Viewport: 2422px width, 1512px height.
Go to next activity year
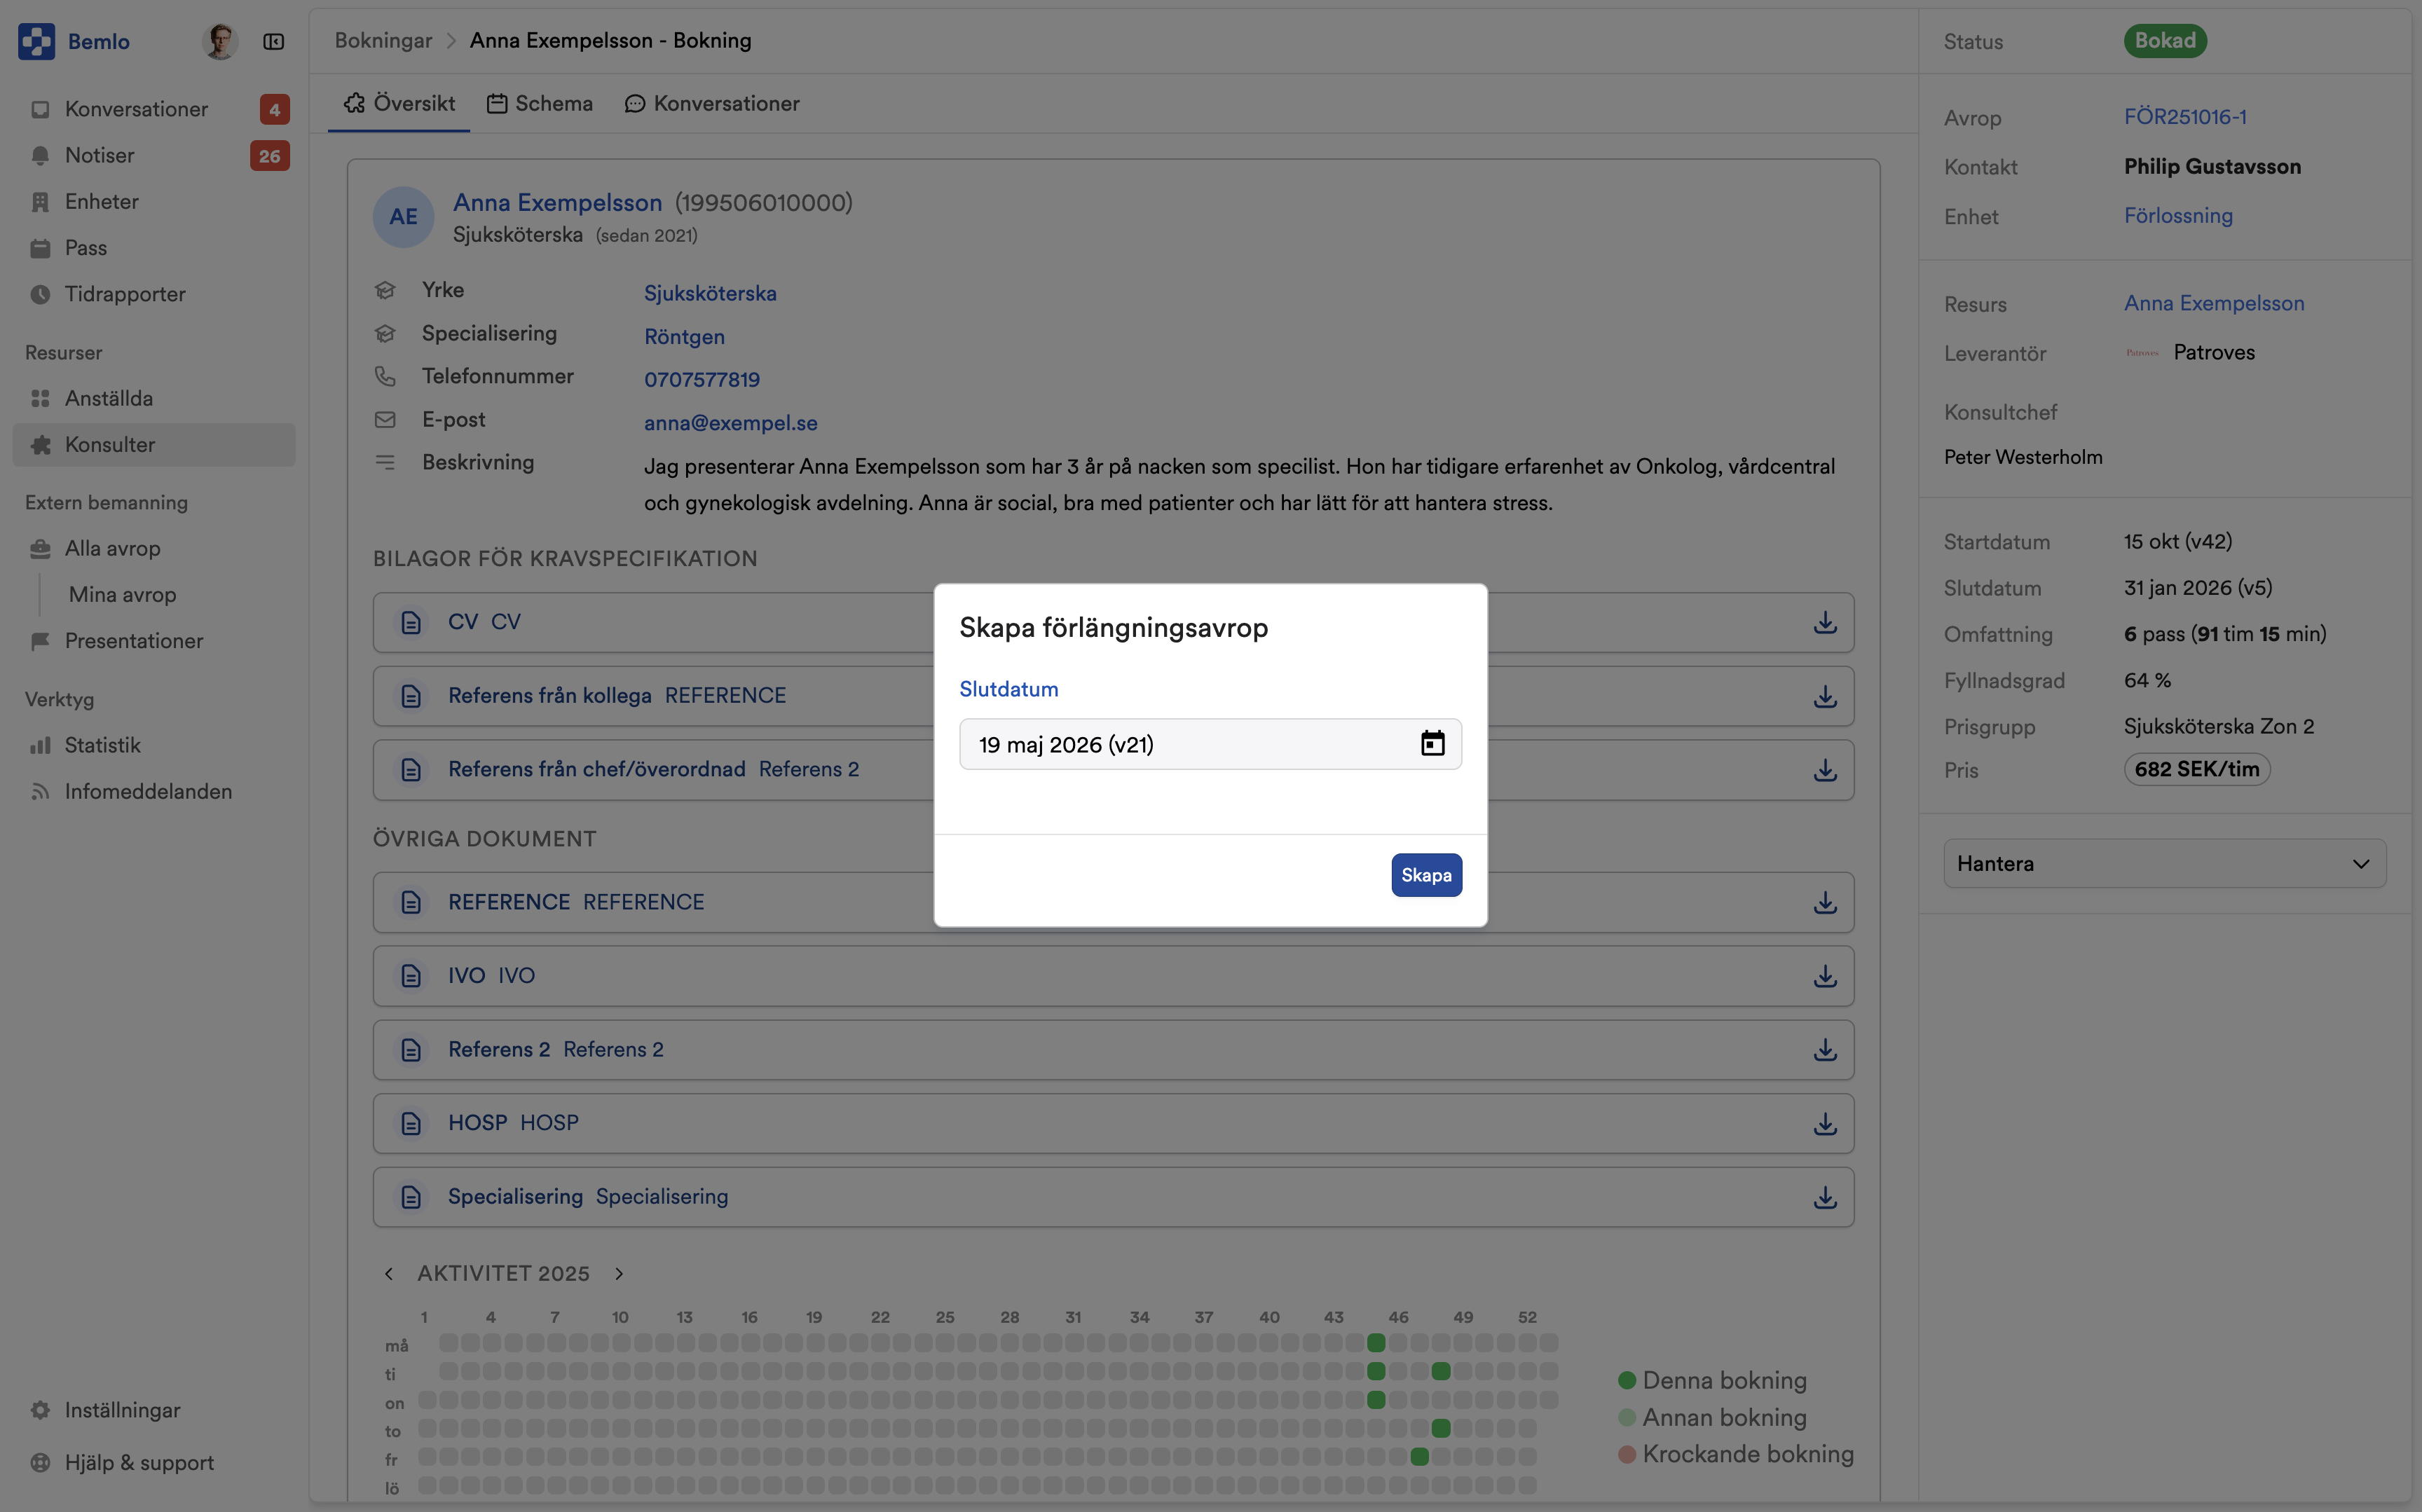coord(619,1273)
